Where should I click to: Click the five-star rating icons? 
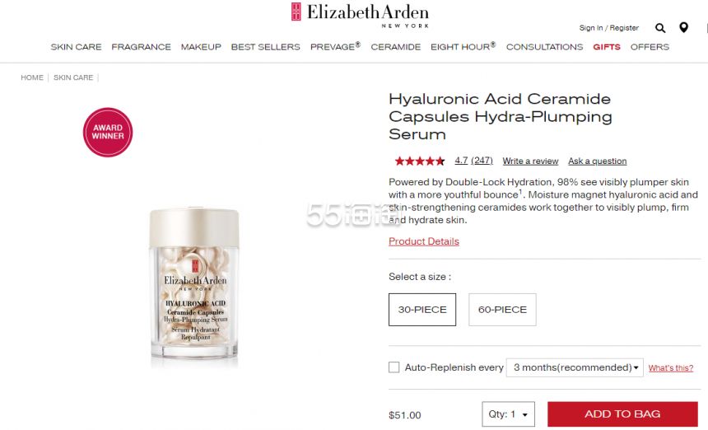coord(420,161)
